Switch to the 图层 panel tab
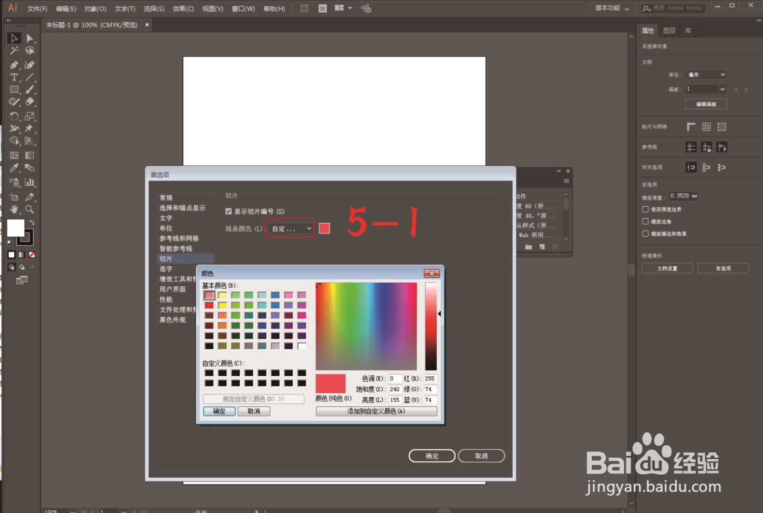The width and height of the screenshot is (763, 513). pyautogui.click(x=669, y=30)
